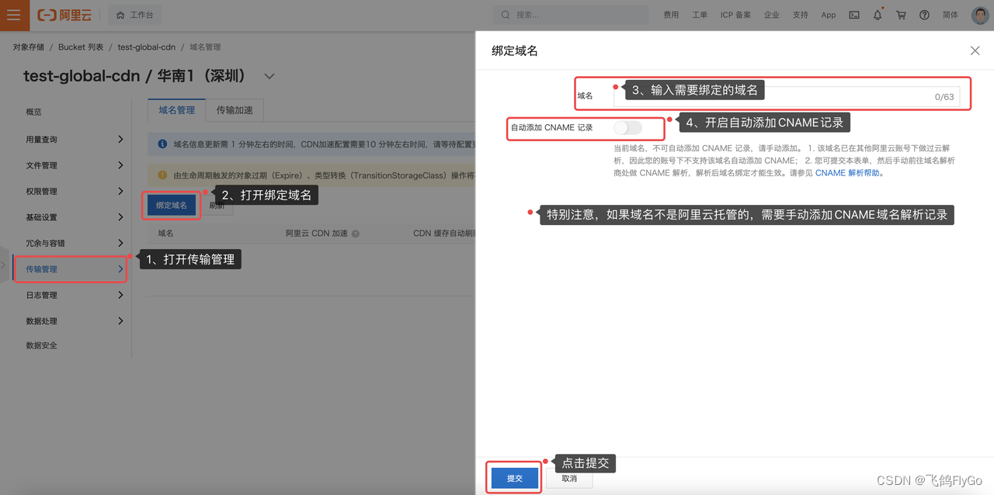Click the 刷新 refresh button

tap(217, 206)
